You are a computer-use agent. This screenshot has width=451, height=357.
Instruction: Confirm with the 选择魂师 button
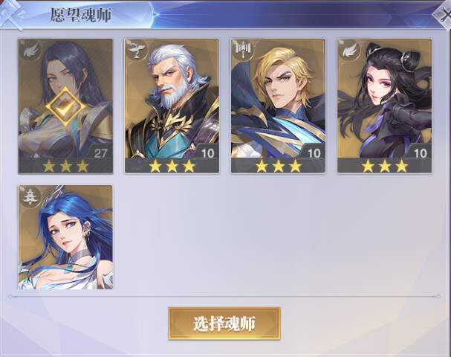(x=224, y=324)
